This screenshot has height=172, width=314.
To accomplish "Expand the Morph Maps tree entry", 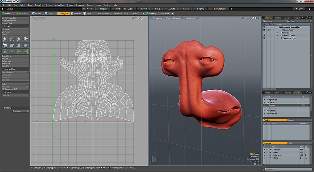I will coord(264,111).
